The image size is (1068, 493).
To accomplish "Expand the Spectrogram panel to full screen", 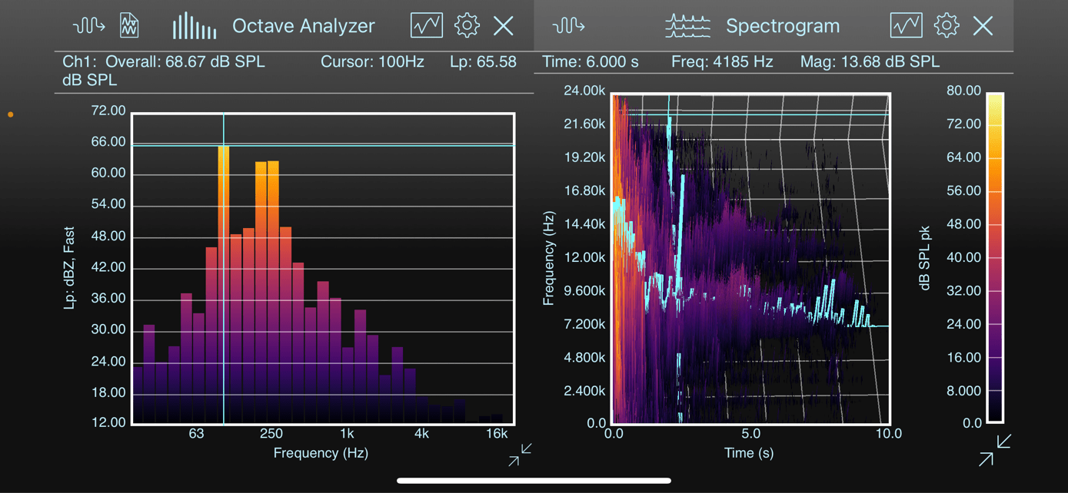I will (x=986, y=458).
